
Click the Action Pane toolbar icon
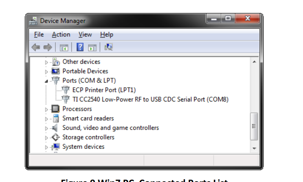click(x=92, y=48)
